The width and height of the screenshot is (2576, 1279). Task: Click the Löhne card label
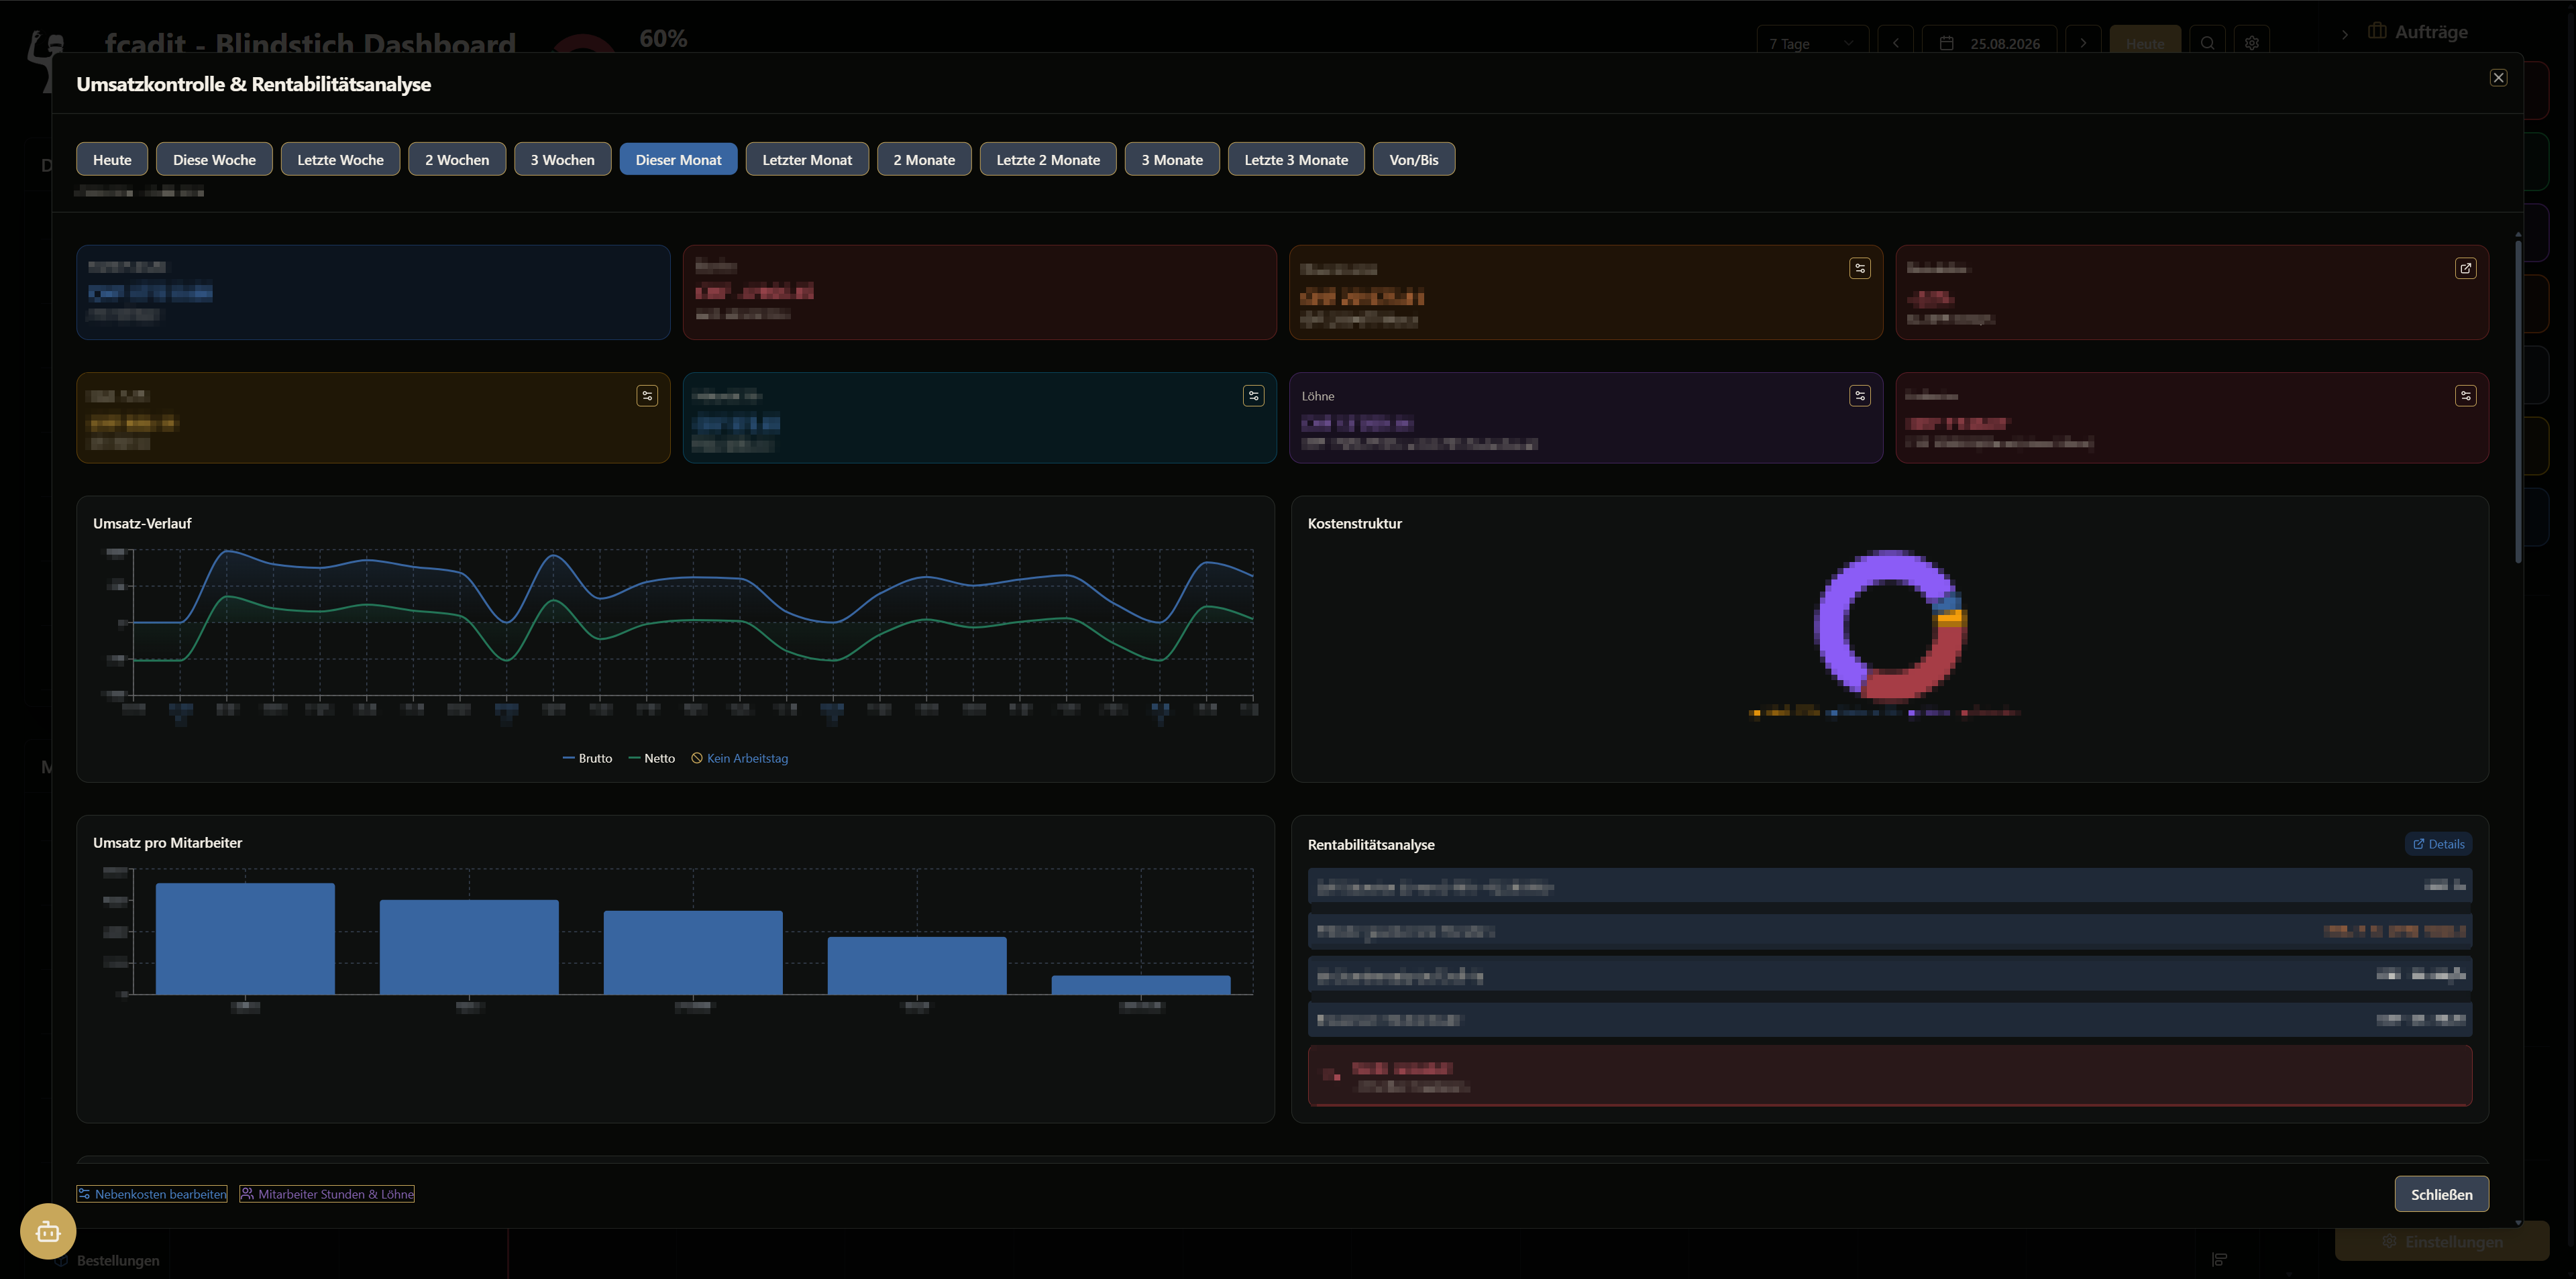tap(1318, 396)
